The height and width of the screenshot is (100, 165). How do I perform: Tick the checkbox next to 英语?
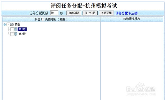coord(8,25)
